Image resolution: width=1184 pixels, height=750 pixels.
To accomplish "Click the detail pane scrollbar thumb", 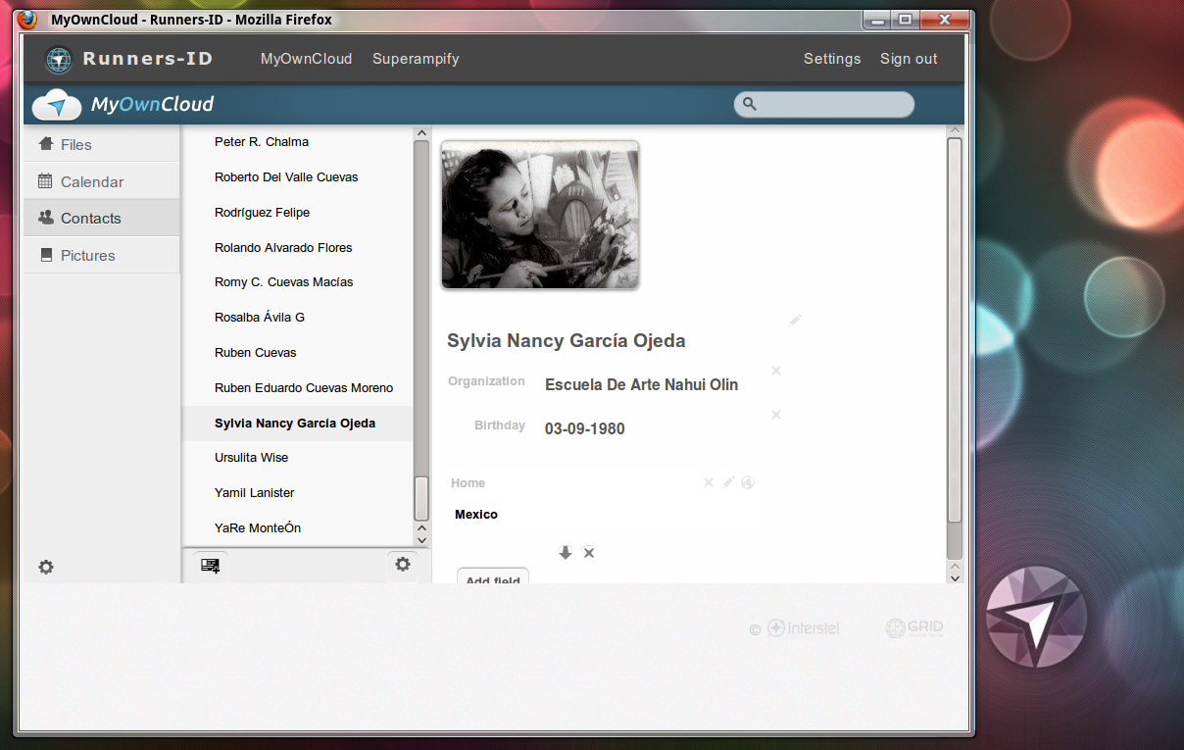I will point(955,329).
